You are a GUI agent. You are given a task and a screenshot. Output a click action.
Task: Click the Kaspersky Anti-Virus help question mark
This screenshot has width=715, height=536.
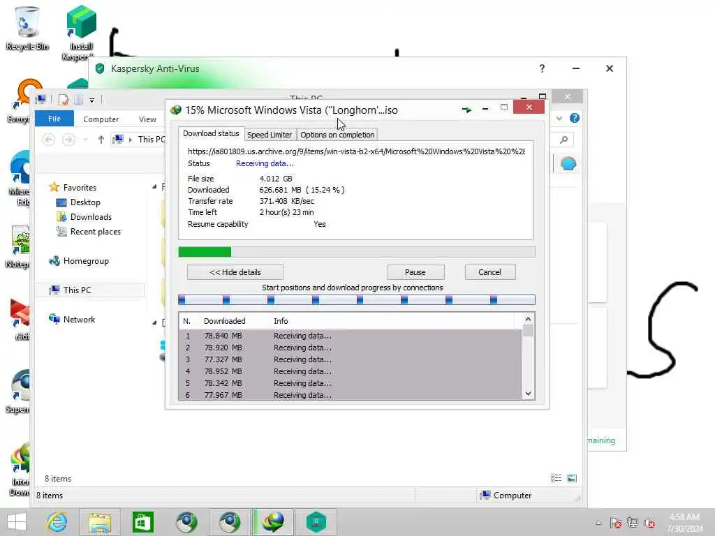[542, 68]
